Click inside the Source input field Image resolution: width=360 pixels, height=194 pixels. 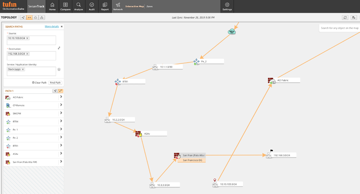[31, 40]
